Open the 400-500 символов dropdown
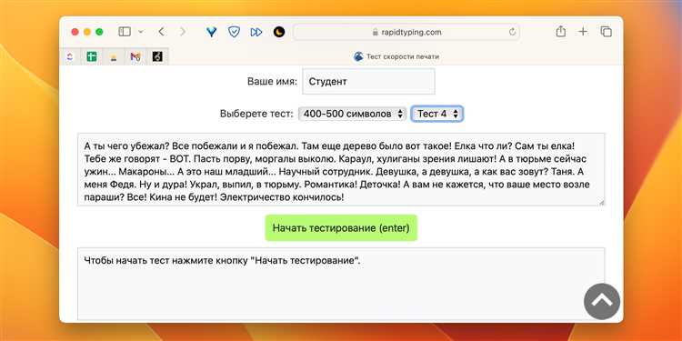This screenshot has width=682, height=341. [x=352, y=114]
